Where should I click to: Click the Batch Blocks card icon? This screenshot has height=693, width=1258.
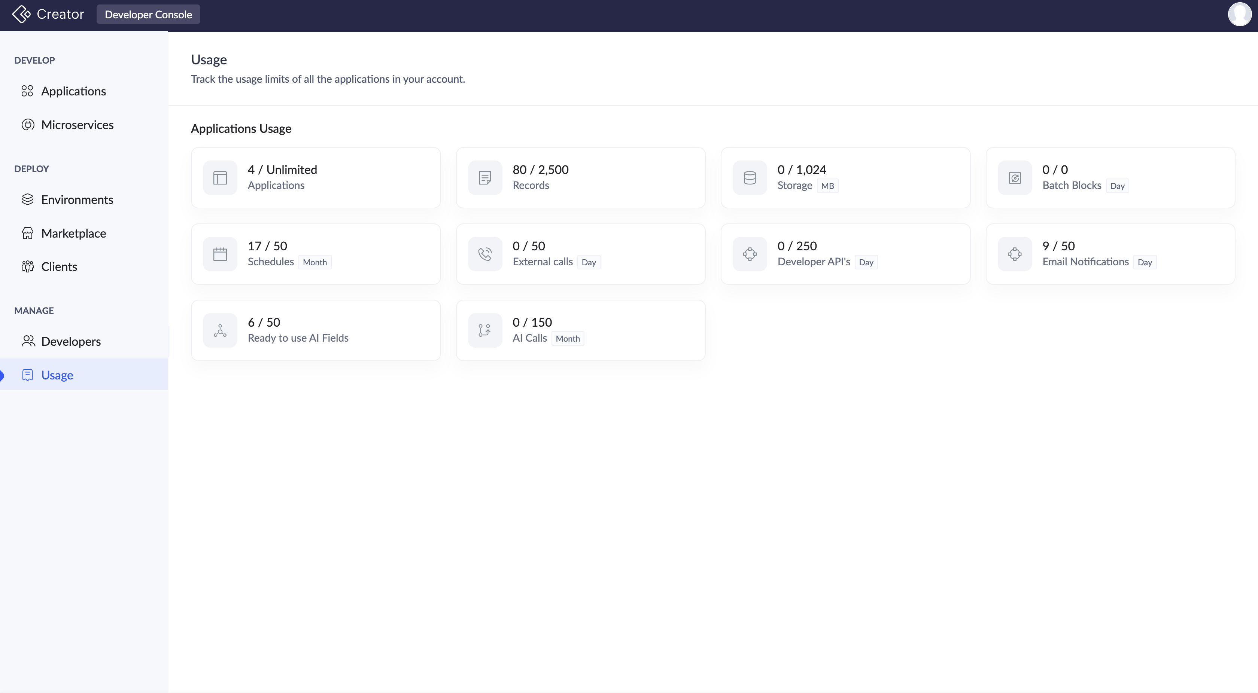click(1014, 178)
